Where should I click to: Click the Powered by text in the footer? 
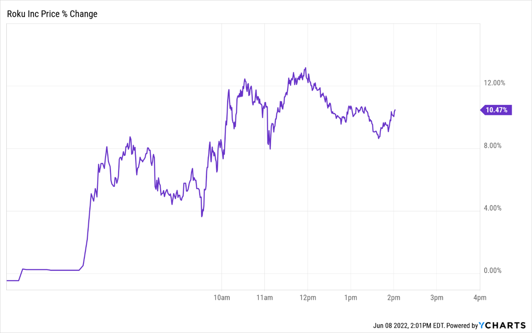click(462, 326)
